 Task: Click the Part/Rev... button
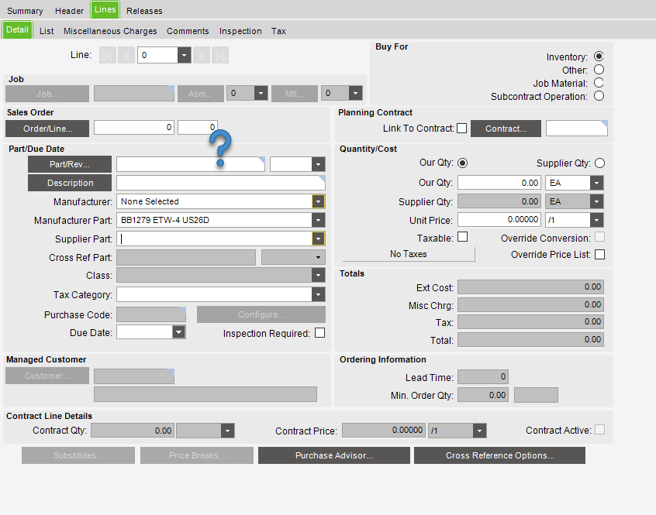pos(70,164)
